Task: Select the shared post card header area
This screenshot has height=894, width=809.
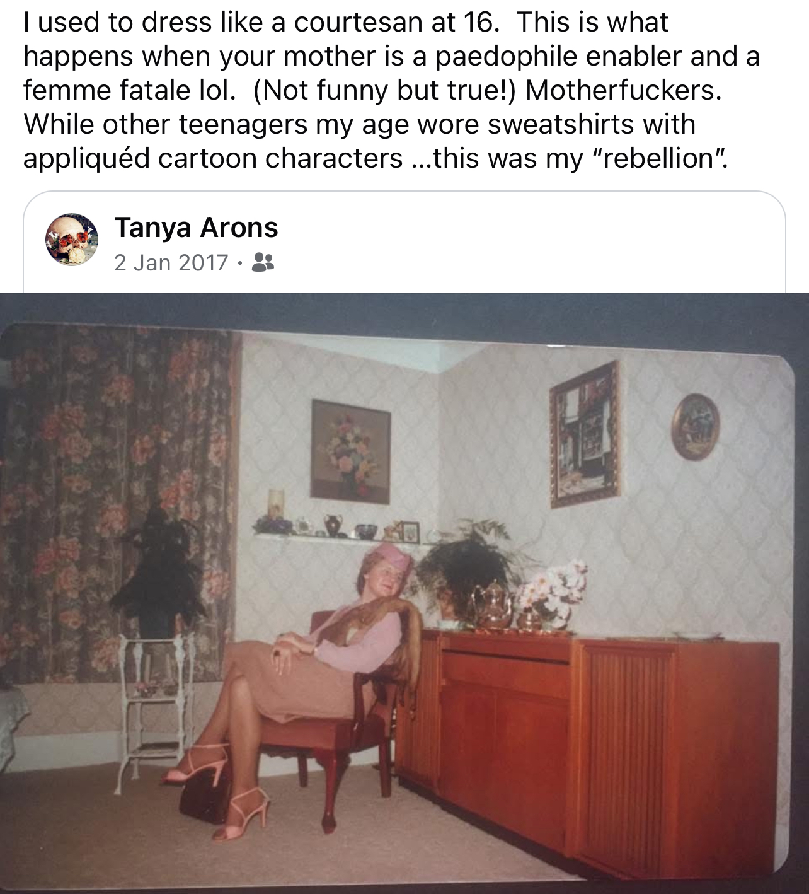Action: coord(404,242)
